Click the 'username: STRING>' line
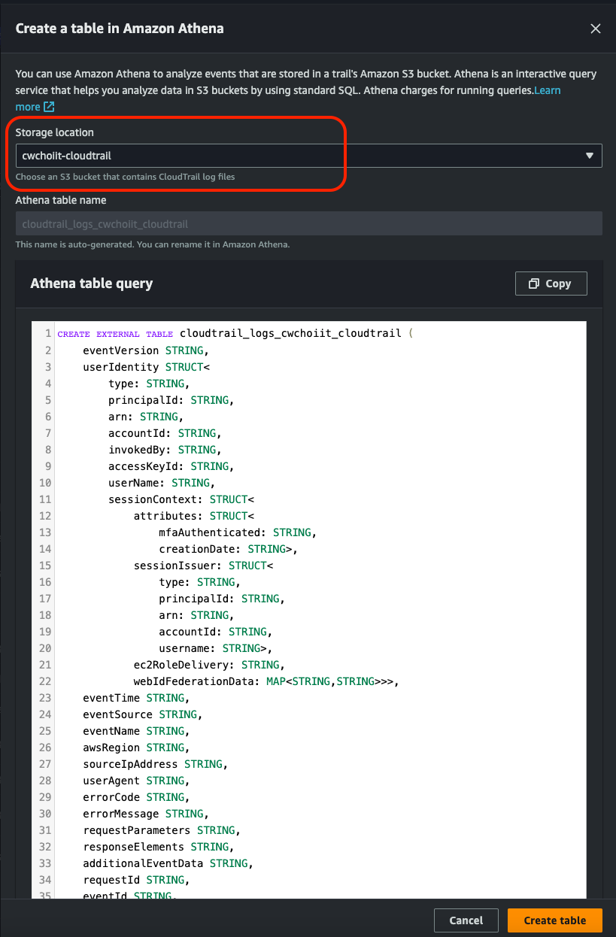The width and height of the screenshot is (616, 937). tap(216, 648)
